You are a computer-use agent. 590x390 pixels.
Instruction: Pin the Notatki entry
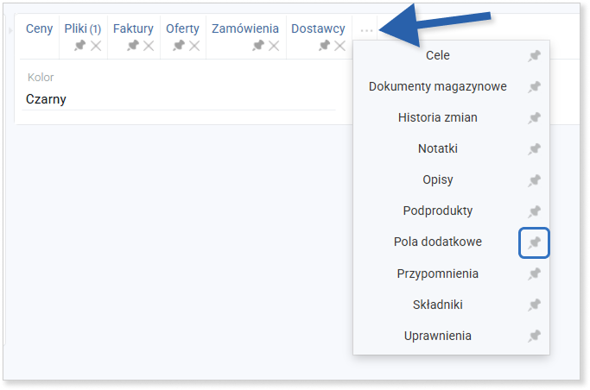click(x=534, y=149)
